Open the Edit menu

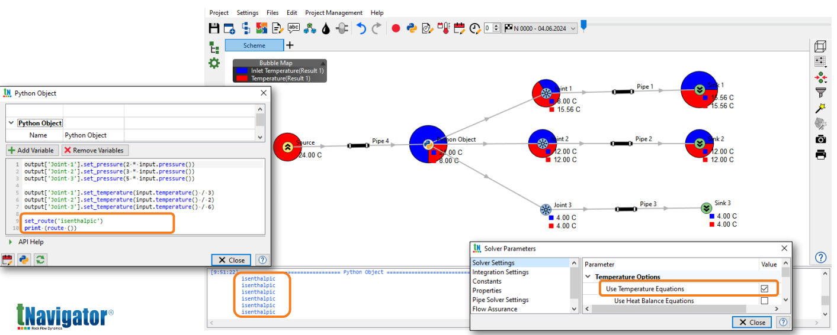click(292, 12)
